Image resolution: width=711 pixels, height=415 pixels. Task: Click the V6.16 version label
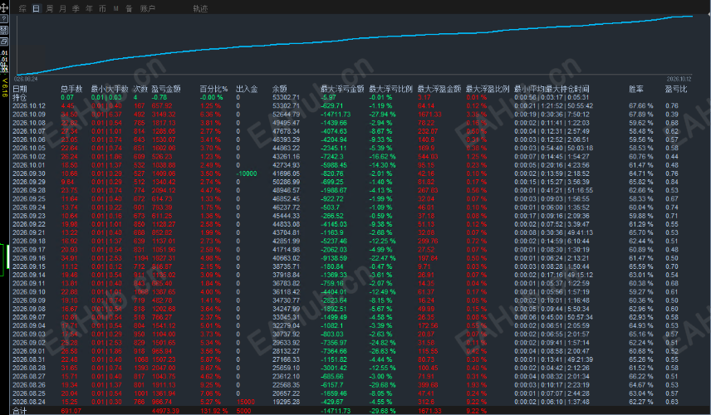pos(4,87)
